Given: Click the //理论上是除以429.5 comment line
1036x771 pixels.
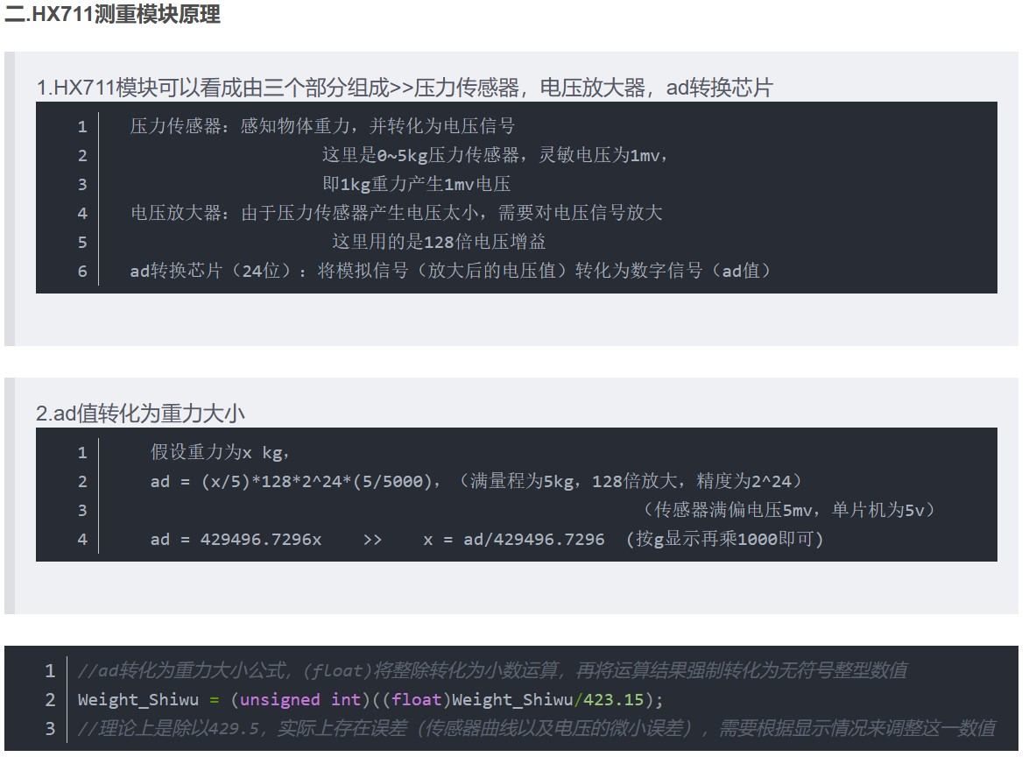Looking at the screenshot, I should [x=537, y=729].
